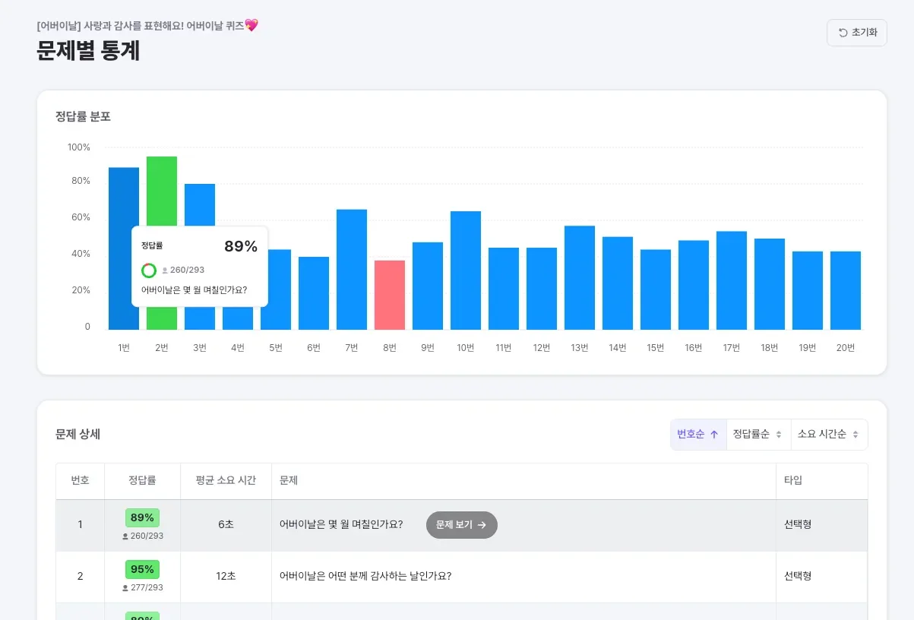The height and width of the screenshot is (620, 914).
Task: Toggle sorting by 소요 시간순
Action: (x=830, y=434)
